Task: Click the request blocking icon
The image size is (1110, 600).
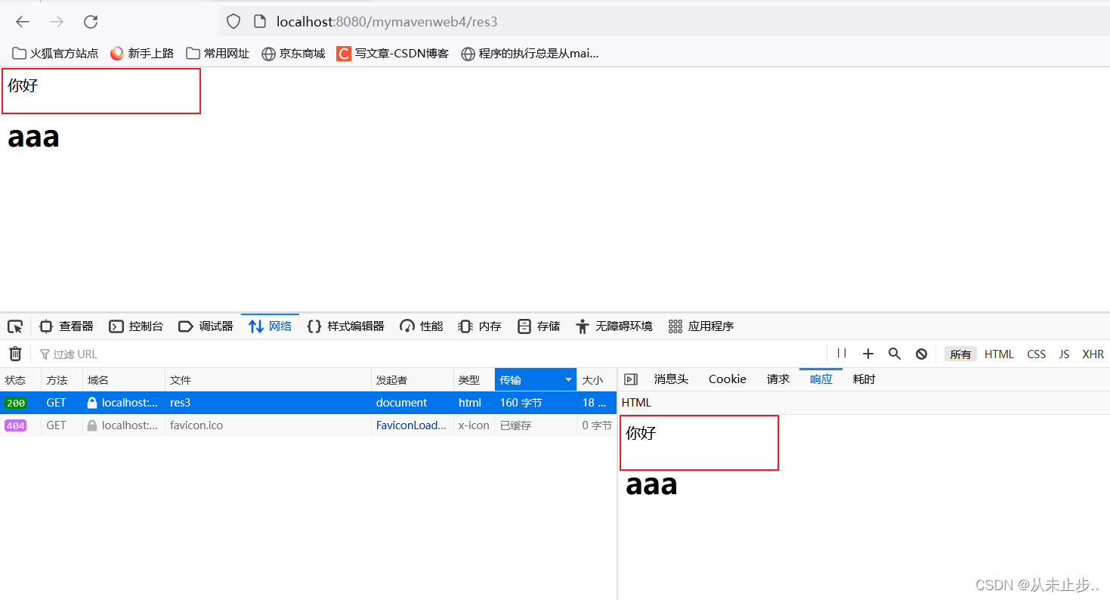Action: 921,354
